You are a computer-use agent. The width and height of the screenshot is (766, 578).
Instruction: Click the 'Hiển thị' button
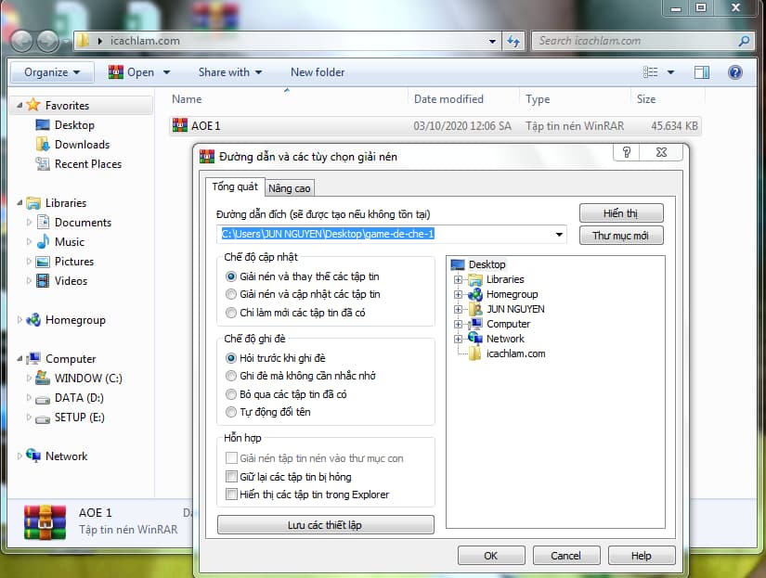point(621,213)
